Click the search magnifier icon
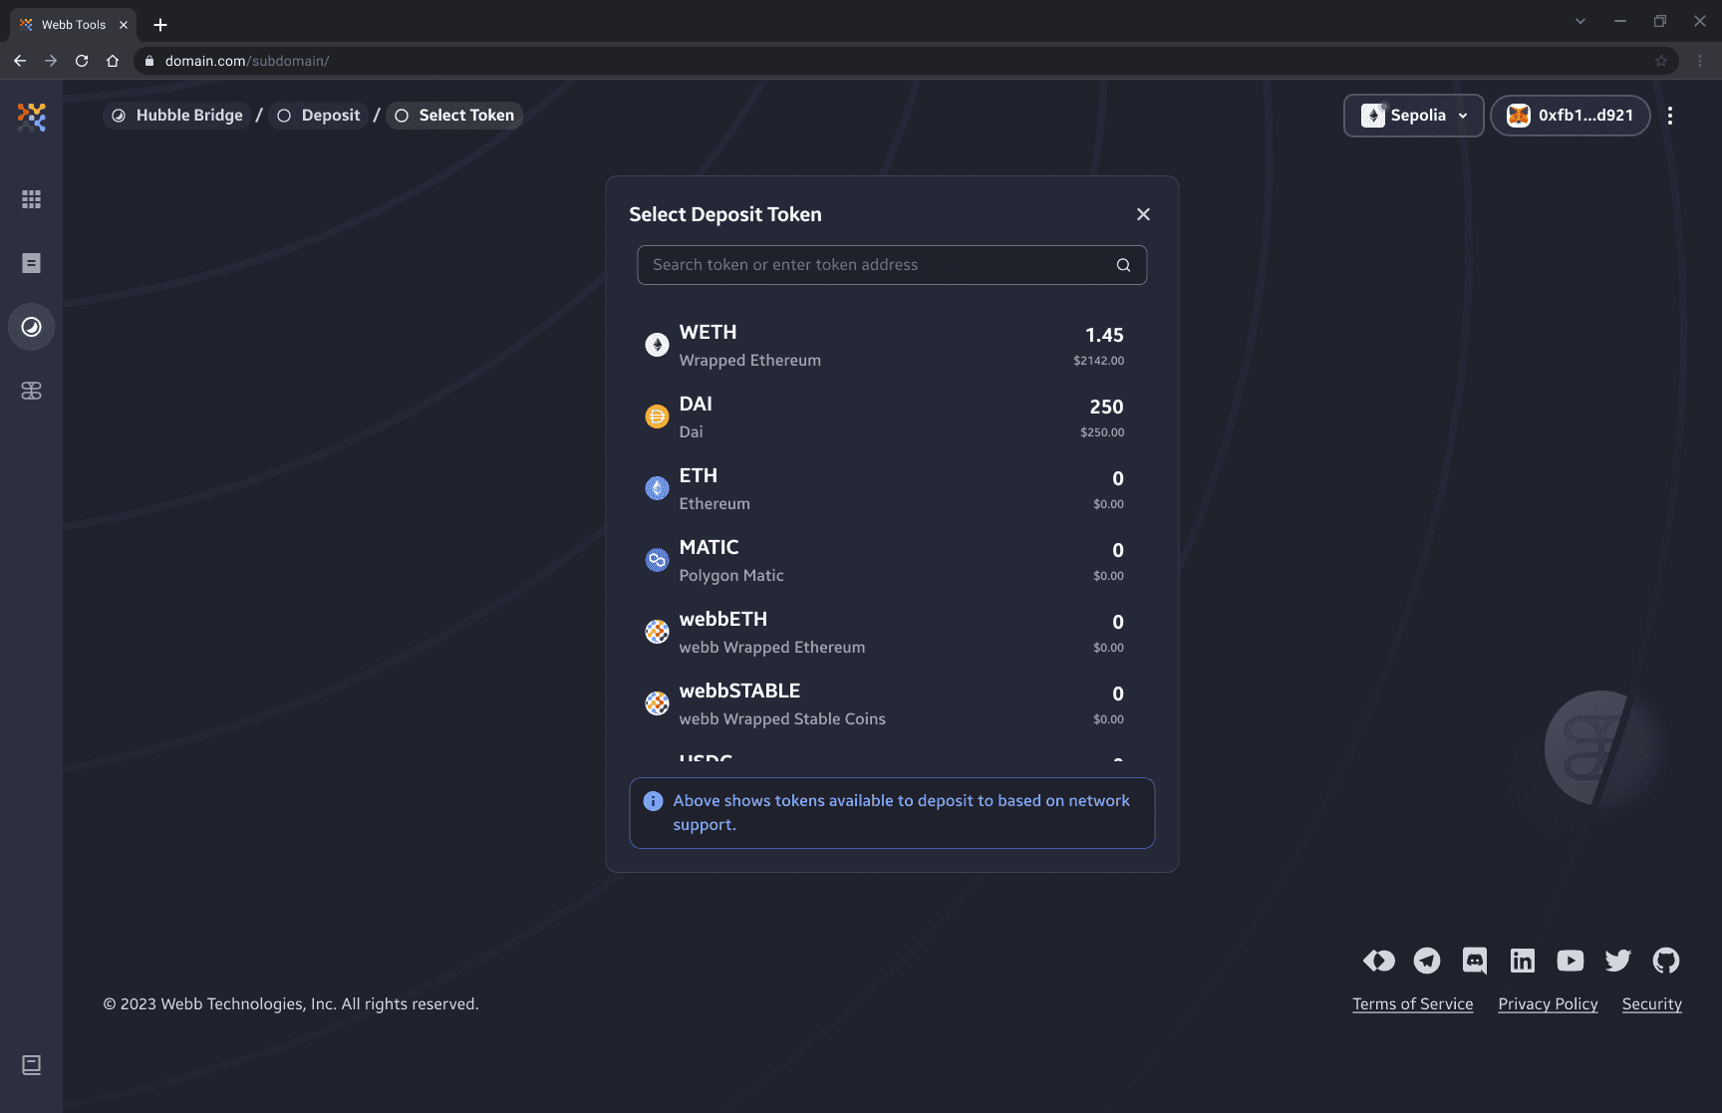The height and width of the screenshot is (1113, 1722). (1123, 265)
